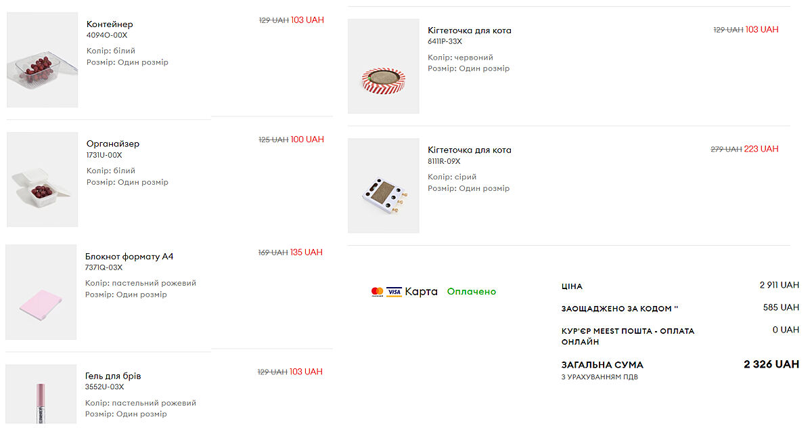
Task: Click the Кур'єр Meest Пошта delivery line
Action: [627, 336]
